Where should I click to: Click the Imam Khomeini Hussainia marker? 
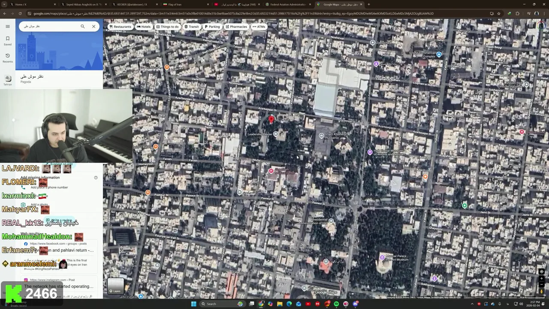(x=321, y=136)
